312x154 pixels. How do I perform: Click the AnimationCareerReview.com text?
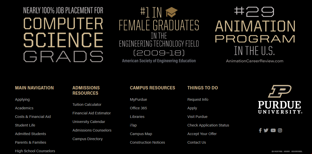(255, 61)
